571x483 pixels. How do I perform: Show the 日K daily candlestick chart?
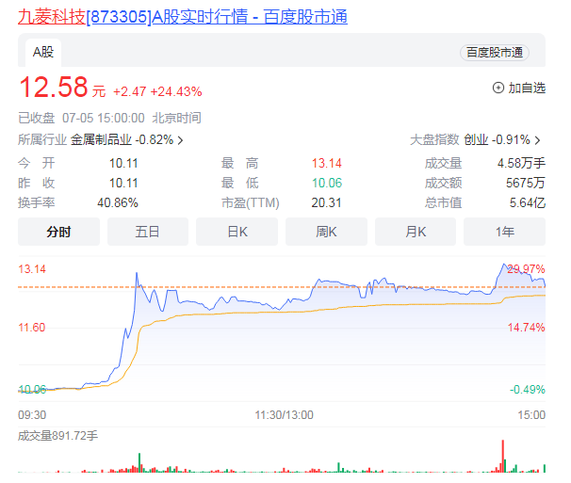pos(237,232)
